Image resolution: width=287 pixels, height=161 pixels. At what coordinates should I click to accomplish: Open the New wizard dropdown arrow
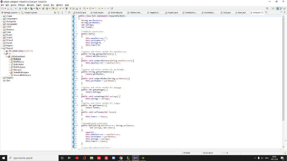(x=5, y=8)
